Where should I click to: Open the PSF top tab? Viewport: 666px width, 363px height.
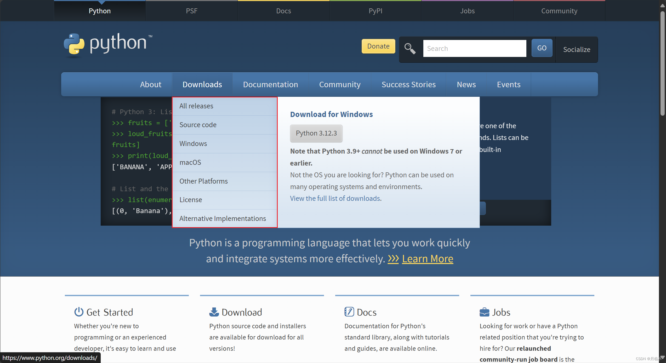pos(191,11)
